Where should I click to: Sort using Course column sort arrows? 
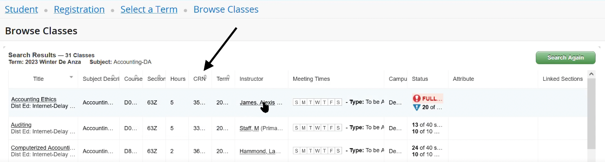(136, 77)
